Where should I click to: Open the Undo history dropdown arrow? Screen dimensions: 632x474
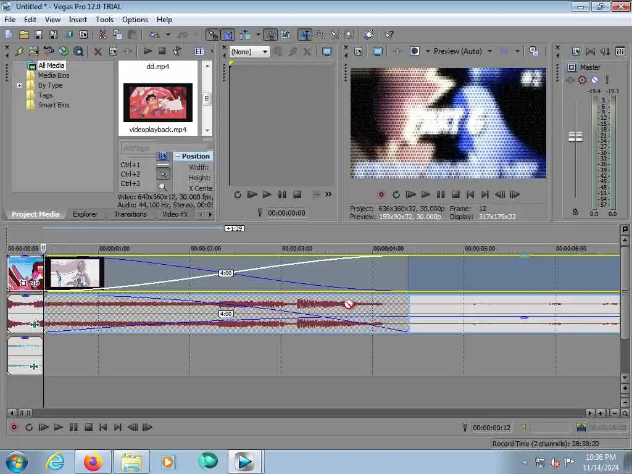click(168, 35)
